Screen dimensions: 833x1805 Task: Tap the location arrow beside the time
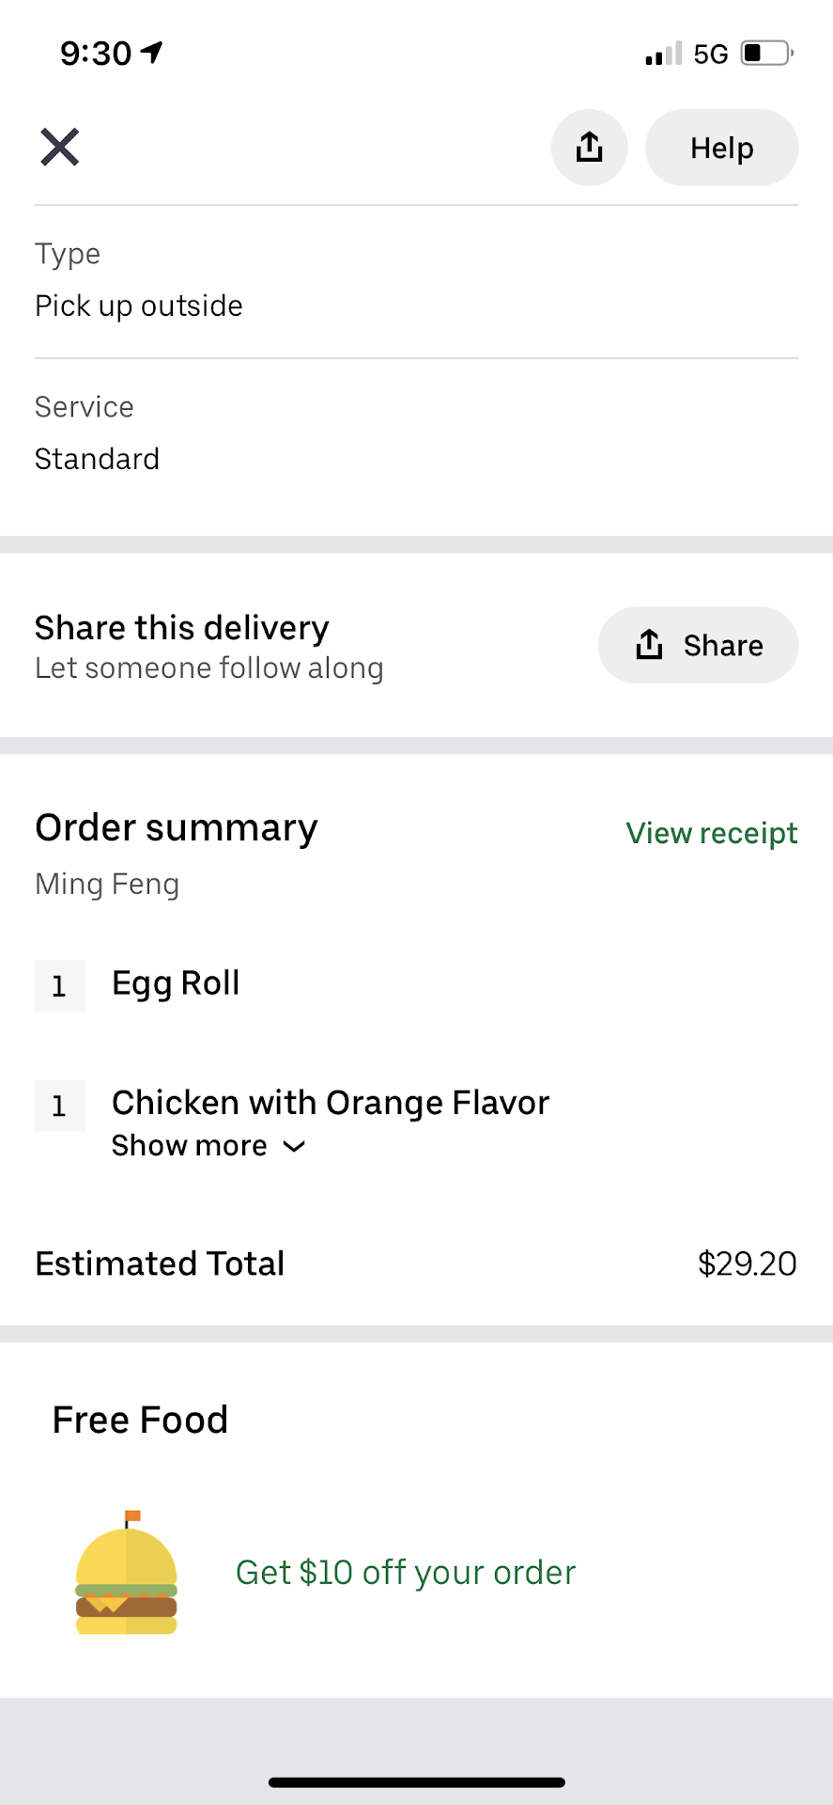[x=152, y=53]
